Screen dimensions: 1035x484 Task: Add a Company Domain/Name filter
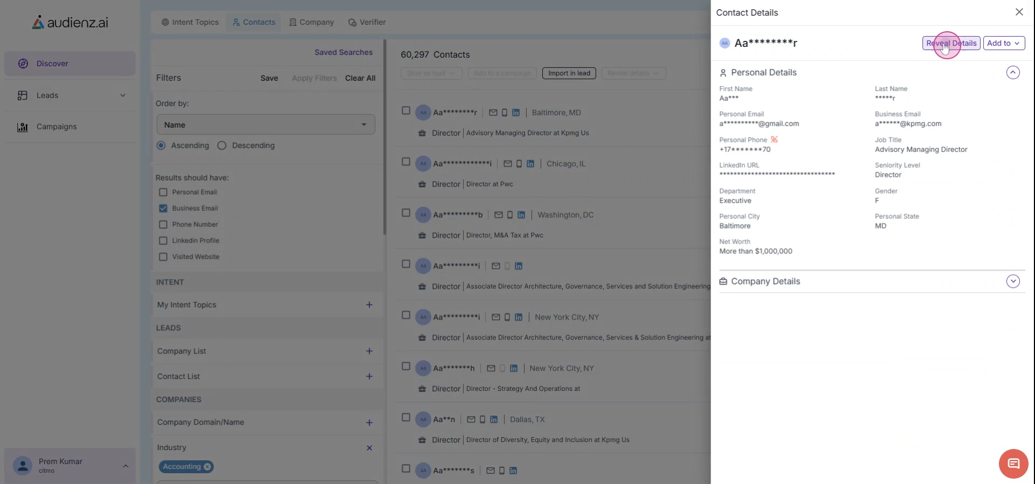[x=369, y=423]
